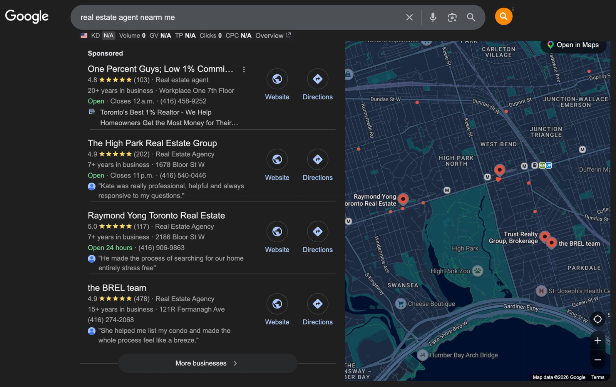Screen dimensions: 616x387
Task: Click St. Joseph's Health Centre hospital marker
Action: [541, 291]
